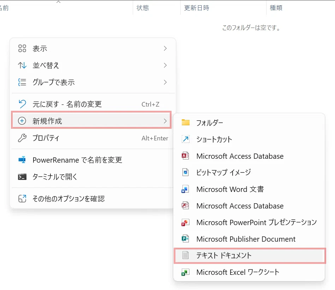Click the グループで表示 list icon

22,82
